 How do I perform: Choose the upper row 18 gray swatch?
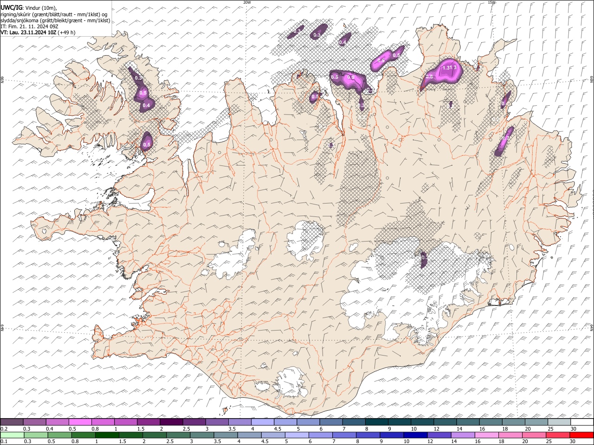click(513, 422)
